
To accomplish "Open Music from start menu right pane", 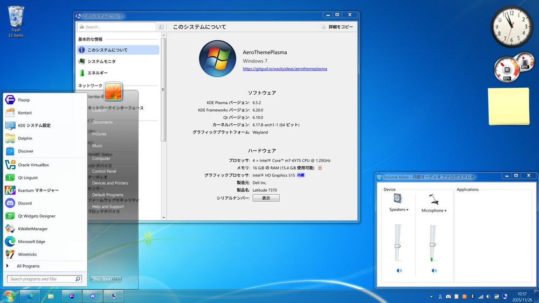I will click(98, 145).
